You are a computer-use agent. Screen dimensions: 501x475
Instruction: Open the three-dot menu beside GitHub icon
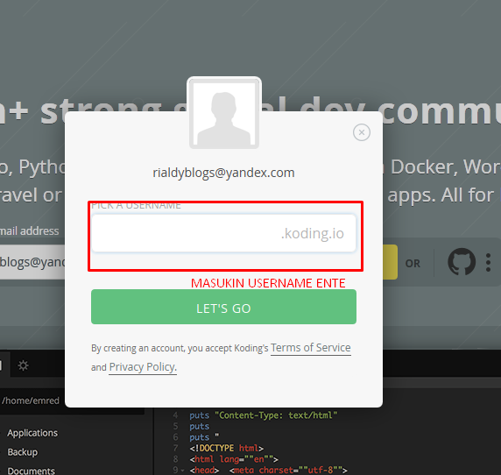click(488, 262)
